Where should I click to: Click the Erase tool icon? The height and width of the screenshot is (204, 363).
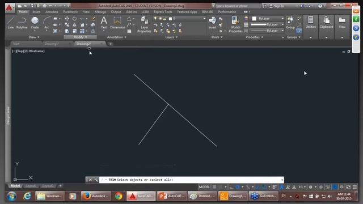click(93, 19)
